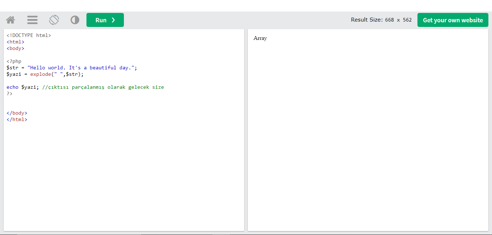The width and height of the screenshot is (492, 235).
Task: Click the DOCTYPE html line in editor
Action: 29,36
